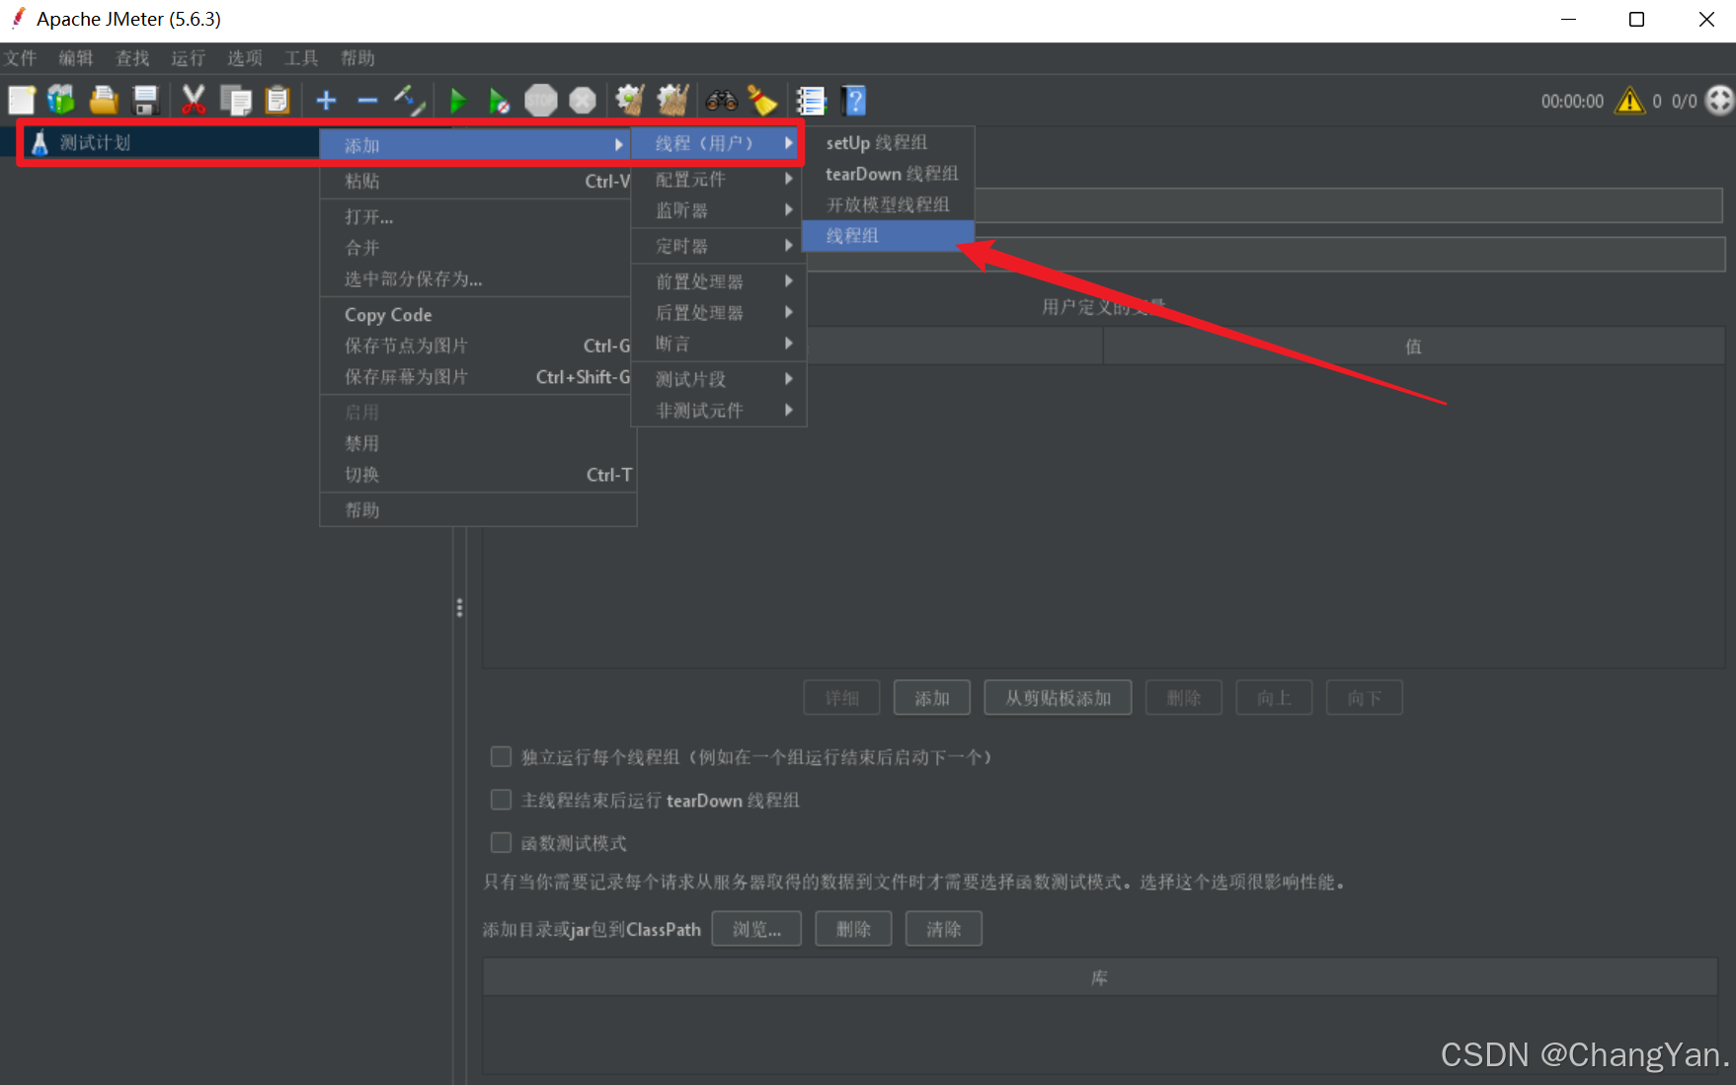Click the JMeter feather app icon
Image resolution: width=1736 pixels, height=1085 pixels.
pyautogui.click(x=17, y=18)
